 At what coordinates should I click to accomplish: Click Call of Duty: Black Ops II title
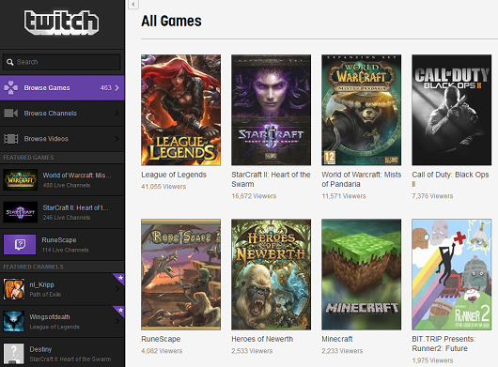pyautogui.click(x=450, y=179)
